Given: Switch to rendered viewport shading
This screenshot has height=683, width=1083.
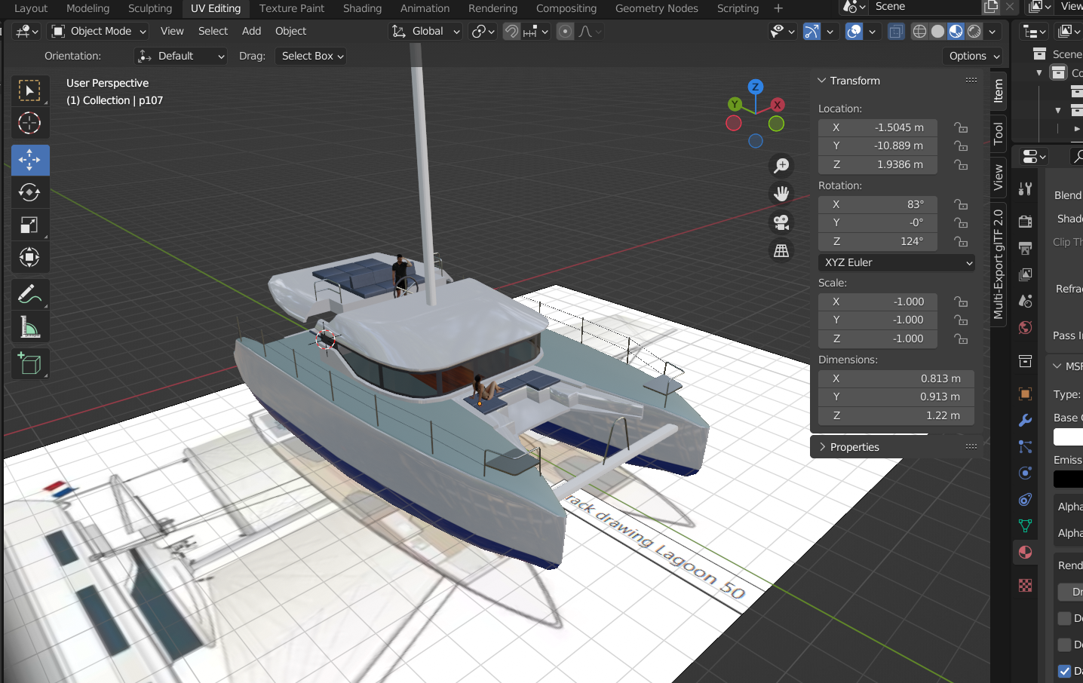Looking at the screenshot, I should (974, 32).
